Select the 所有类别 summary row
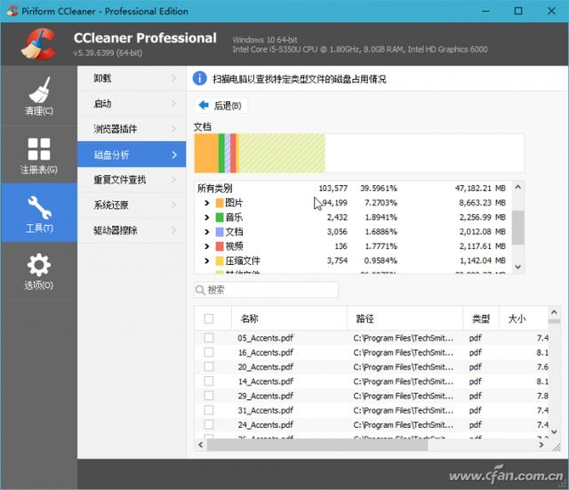 (353, 188)
